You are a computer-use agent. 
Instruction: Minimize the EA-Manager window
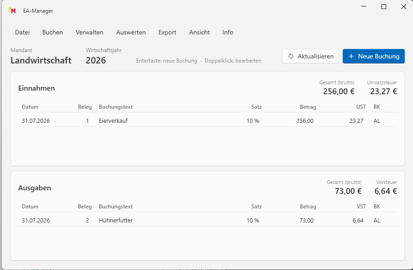tap(364, 7)
